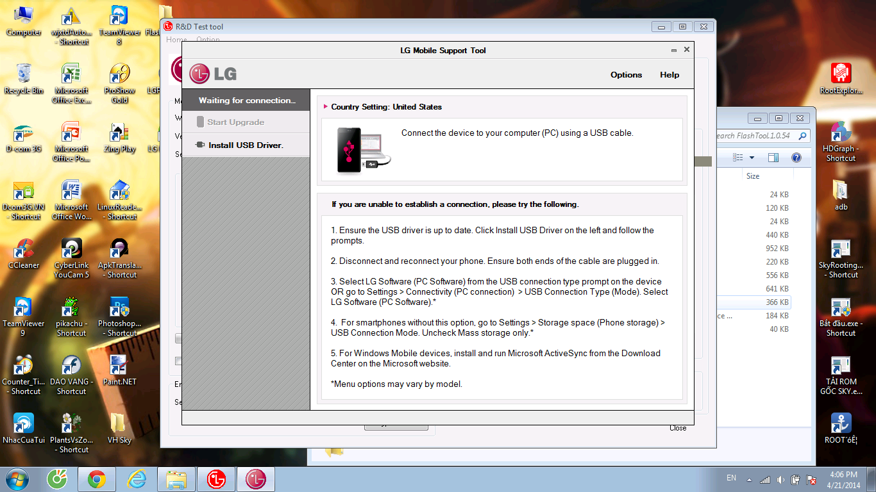The width and height of the screenshot is (876, 492).
Task: Select the Bắt đầu.exe shortcut icon
Action: (x=841, y=316)
